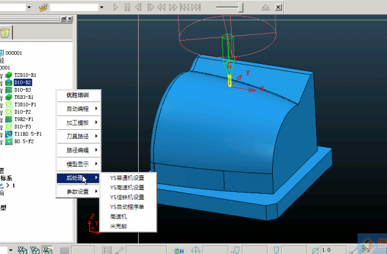
Task: Jump to the simulation start
Action: pyautogui.click(x=184, y=7)
